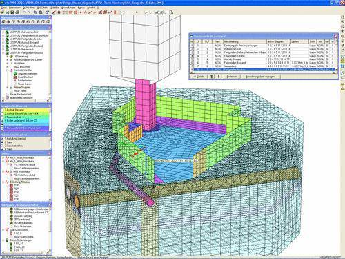Expand first LF/PLF 'Aufwachsen Sel' tree node
This screenshot has height=259, width=345.
click(x=3, y=32)
